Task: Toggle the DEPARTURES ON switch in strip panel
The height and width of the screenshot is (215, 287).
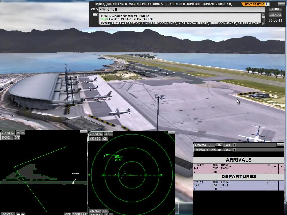Action: coord(219,150)
